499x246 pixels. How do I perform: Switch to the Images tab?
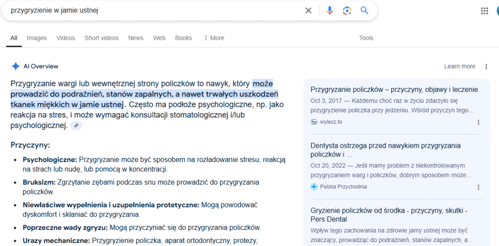pyautogui.click(x=37, y=38)
